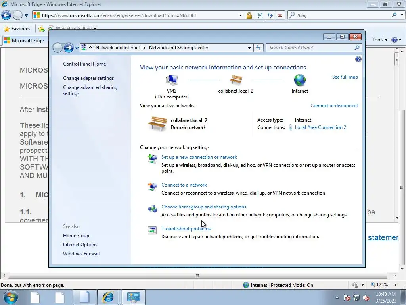Image resolution: width=406 pixels, height=305 pixels.
Task: Click the IE horizontal scrollbar
Action: tap(197, 276)
